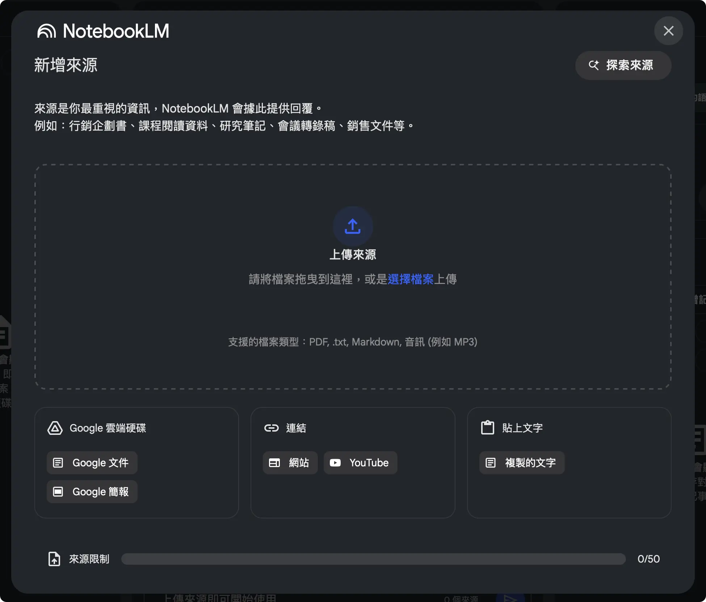Click the 貼上文字 label
This screenshot has width=706, height=602.
tap(522, 428)
